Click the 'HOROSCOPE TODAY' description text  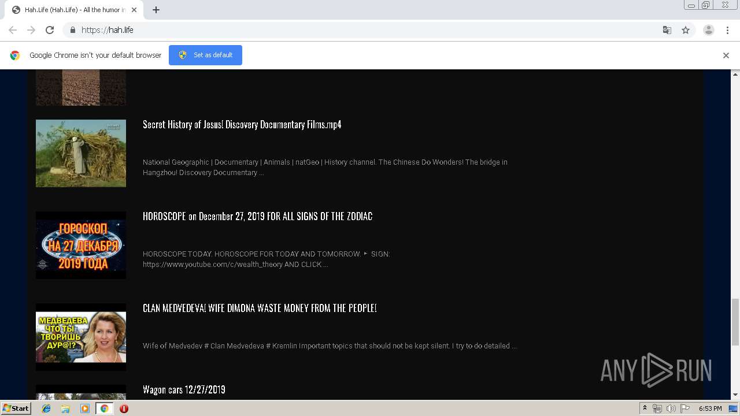point(267,259)
